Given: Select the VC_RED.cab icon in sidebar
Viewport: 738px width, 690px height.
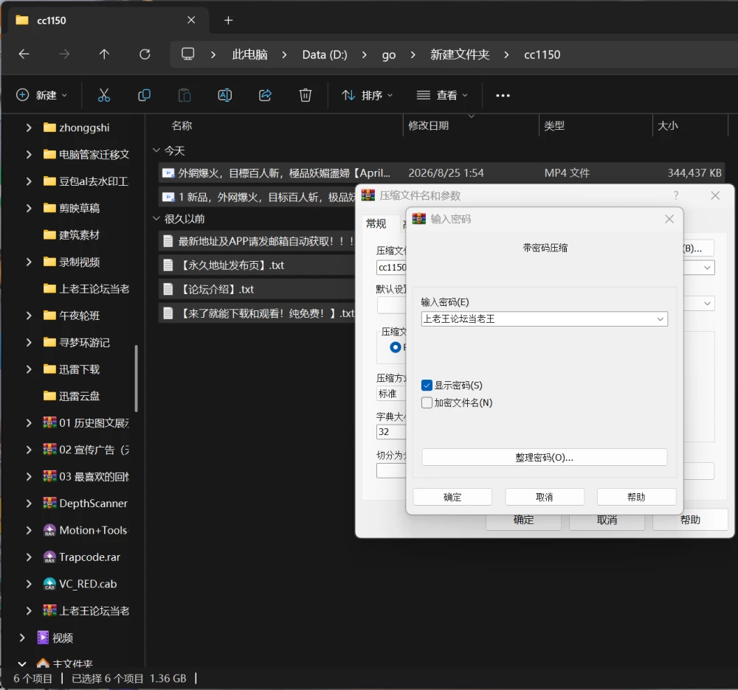Looking at the screenshot, I should coord(49,584).
